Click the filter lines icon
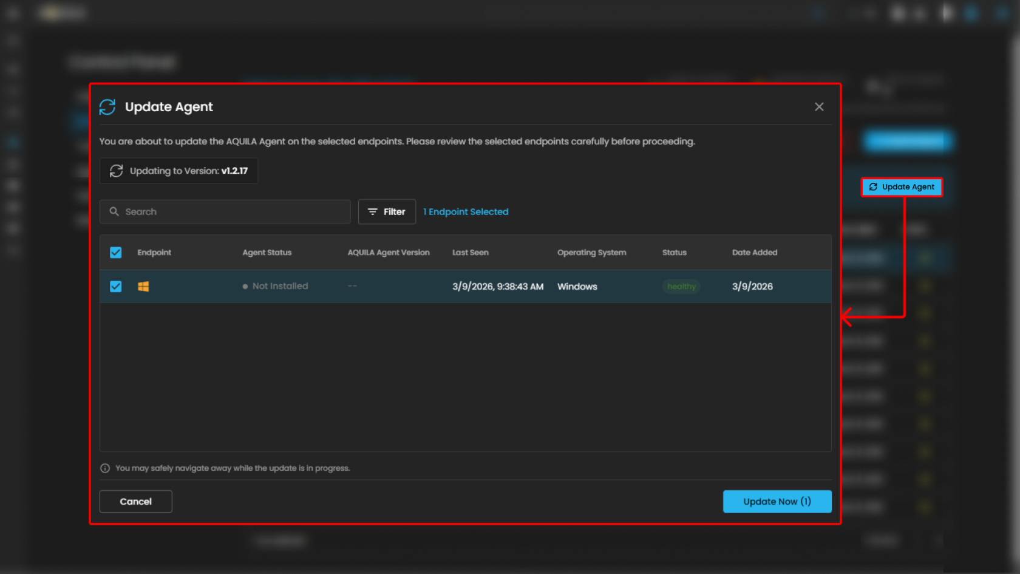1020x574 pixels. [x=373, y=211]
